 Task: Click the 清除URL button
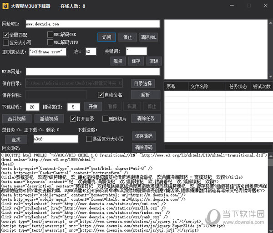pos(148,37)
